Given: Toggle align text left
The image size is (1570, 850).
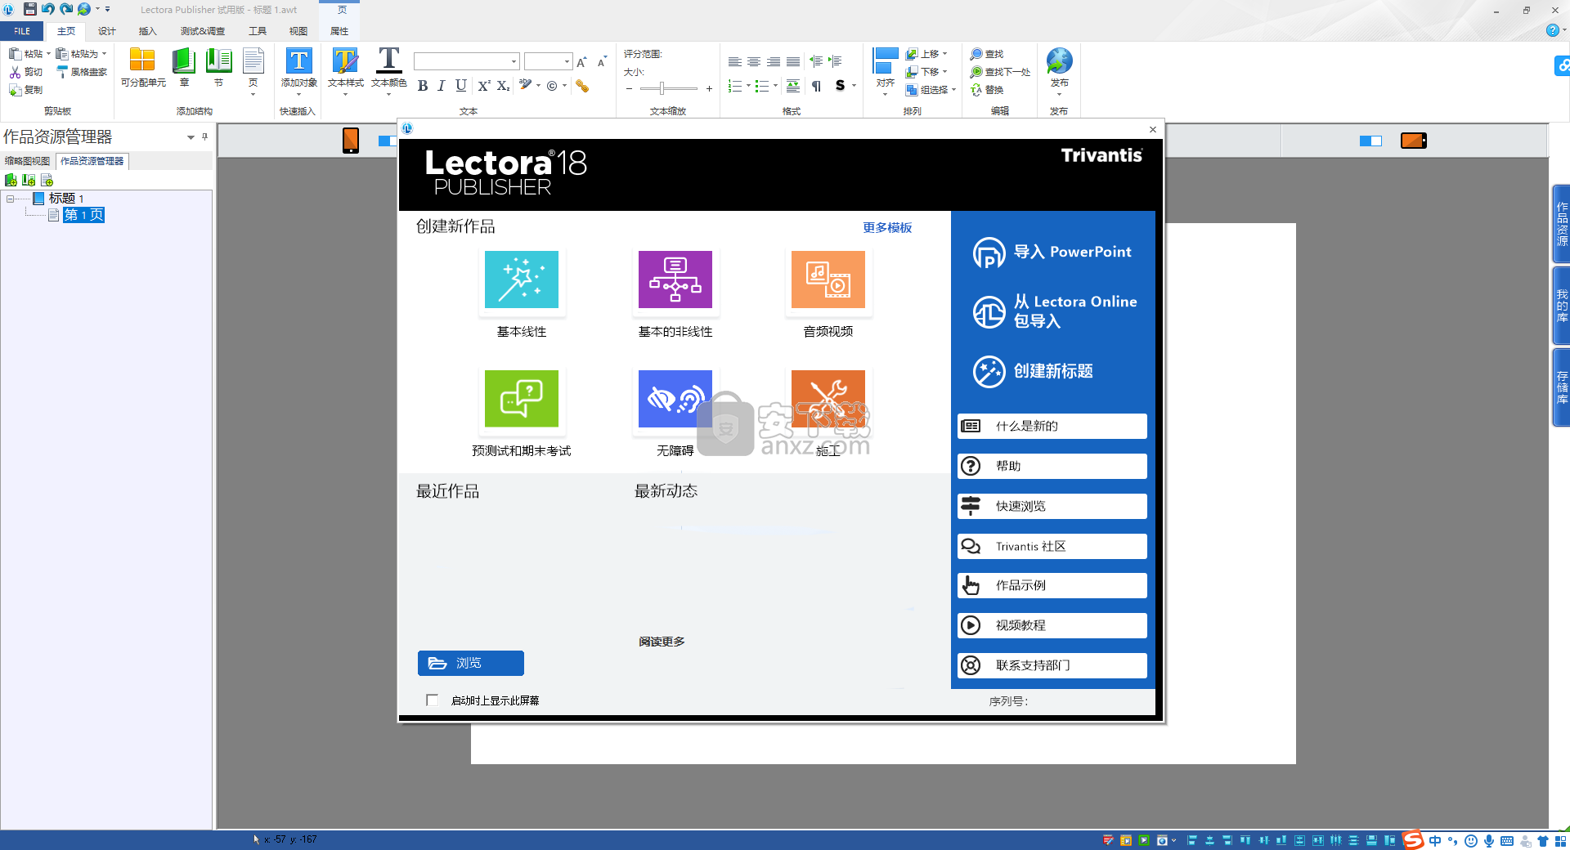Looking at the screenshot, I should (734, 62).
